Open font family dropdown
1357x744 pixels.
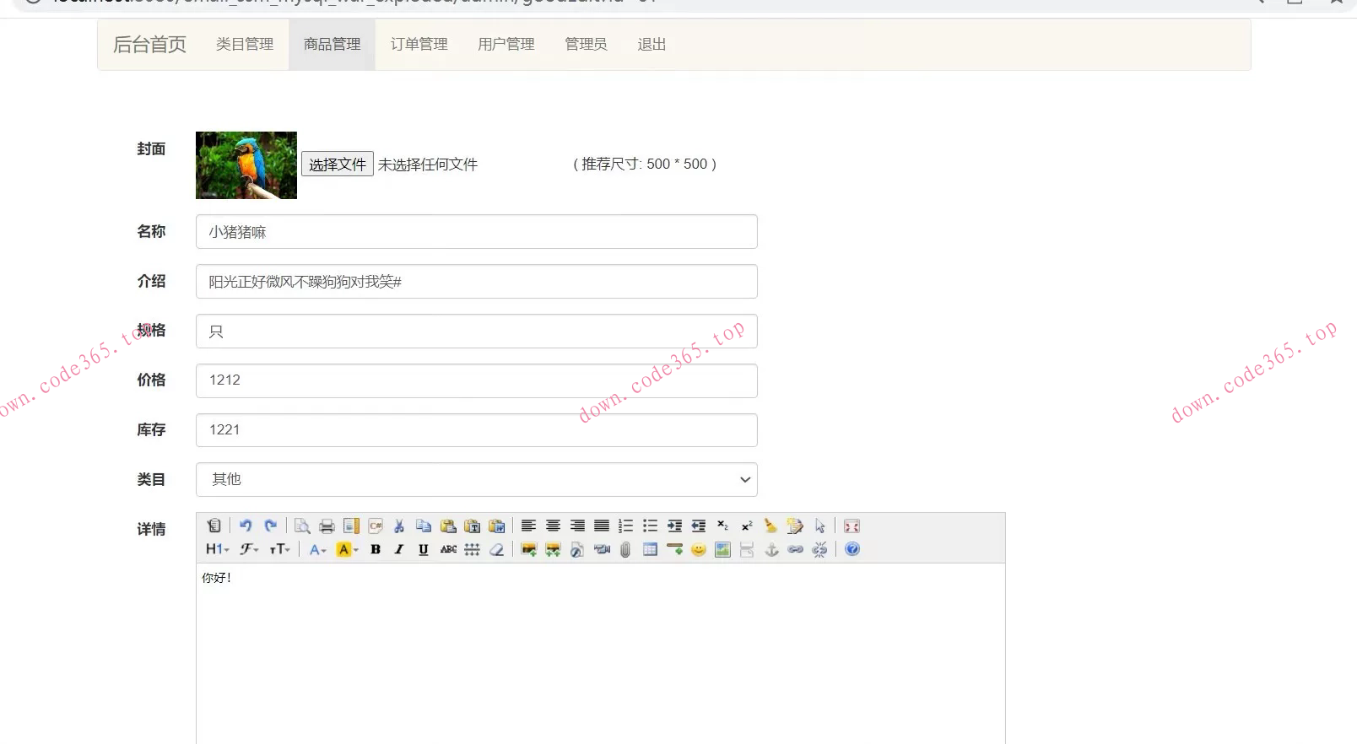[249, 549]
